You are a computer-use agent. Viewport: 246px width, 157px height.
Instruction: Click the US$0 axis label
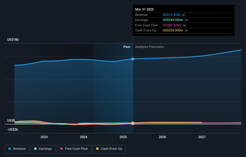[x=11, y=120]
